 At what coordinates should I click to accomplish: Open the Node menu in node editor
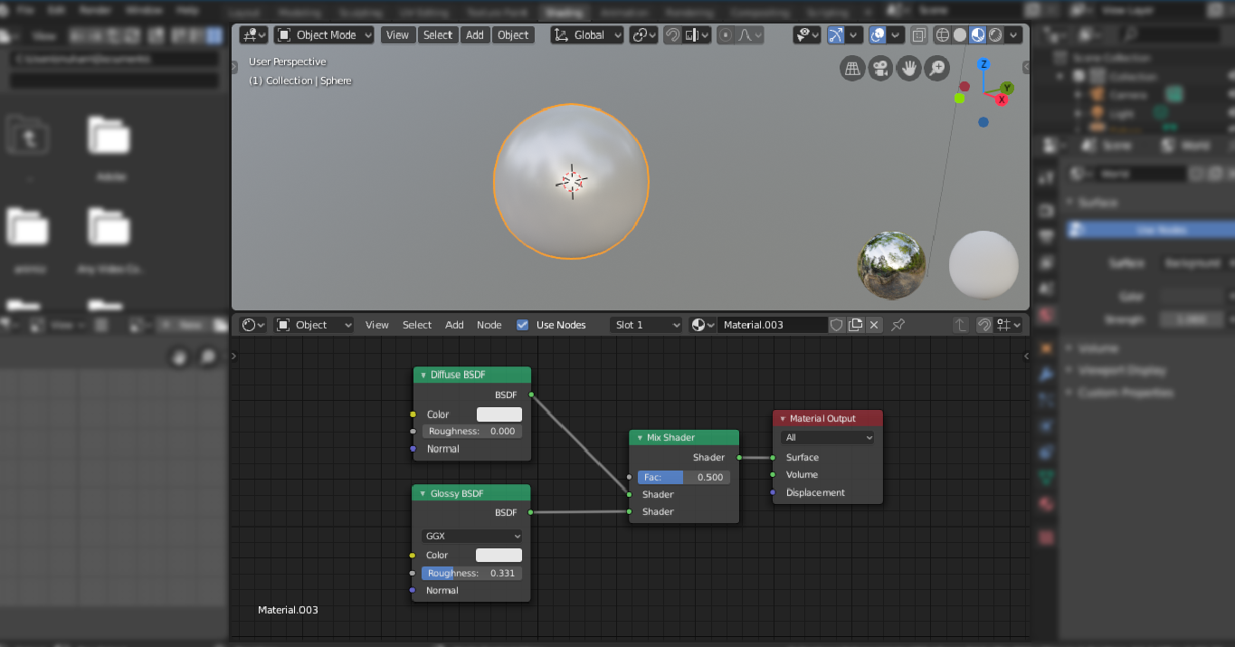point(489,325)
